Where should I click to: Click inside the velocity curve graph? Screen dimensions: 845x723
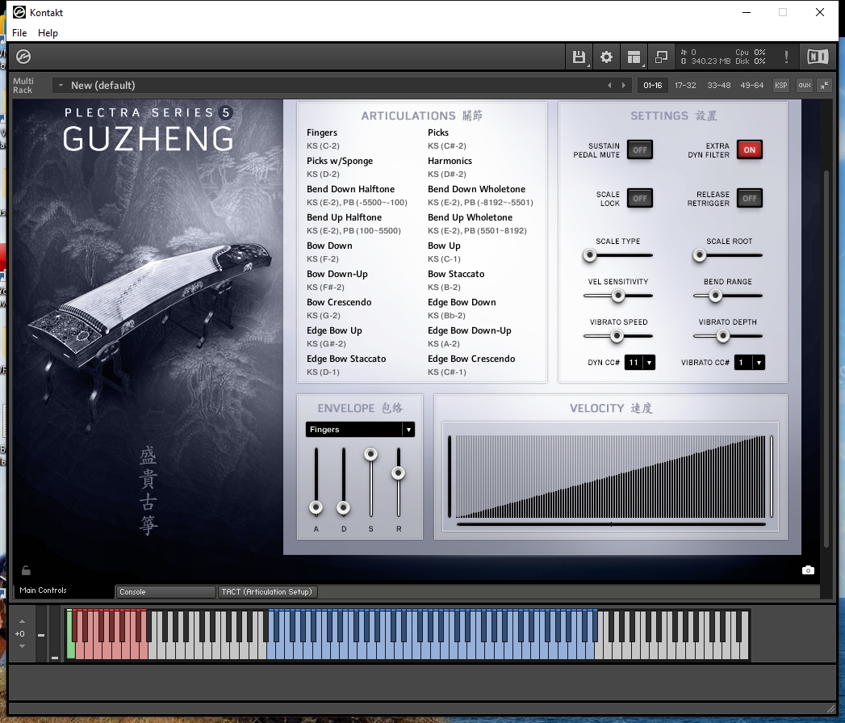pos(611,477)
